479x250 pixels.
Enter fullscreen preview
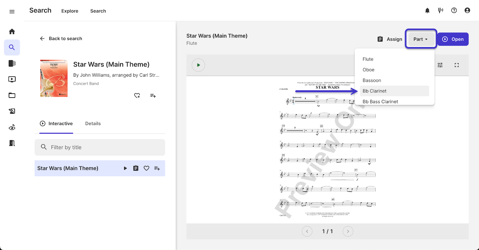point(457,65)
